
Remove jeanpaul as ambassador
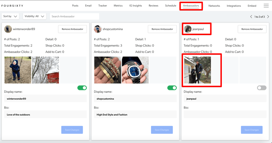pyautogui.click(x=252, y=29)
